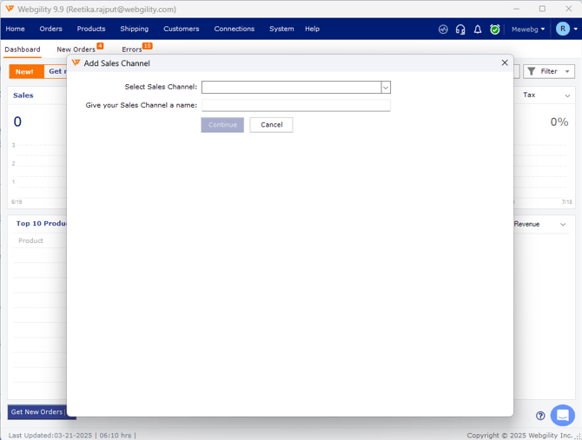Screen dimensions: 582x440
Task: Expand the user account arrow beside avatar
Action: pos(576,29)
